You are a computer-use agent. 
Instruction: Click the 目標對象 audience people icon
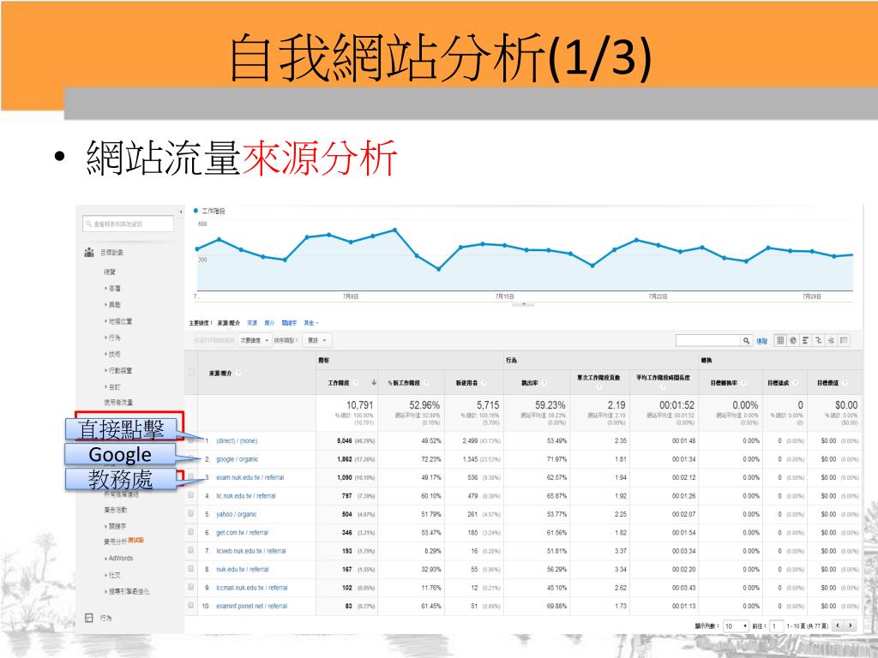89,253
